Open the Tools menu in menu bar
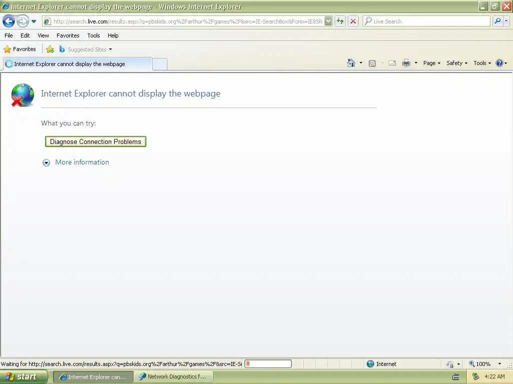The height and width of the screenshot is (384, 513). (94, 35)
